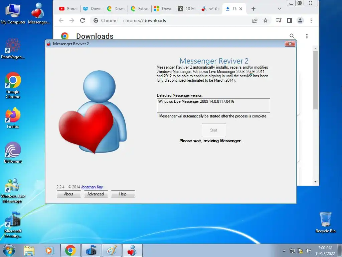Open File Explorer from the taskbar
342x257 pixels.
tap(29, 250)
